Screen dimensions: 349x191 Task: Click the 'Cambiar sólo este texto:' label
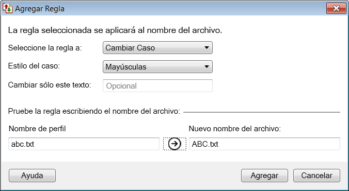point(50,85)
